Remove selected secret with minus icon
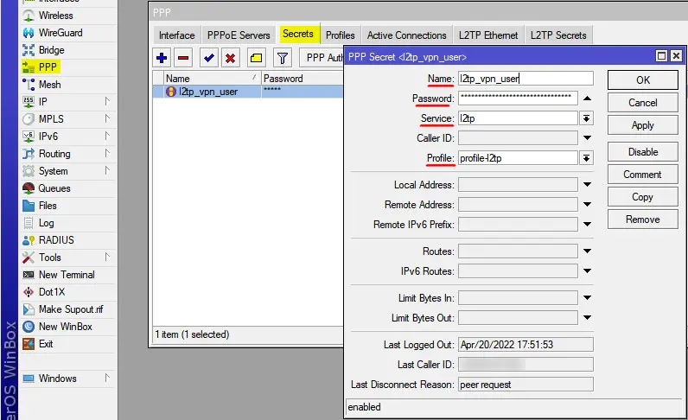 [x=183, y=58]
